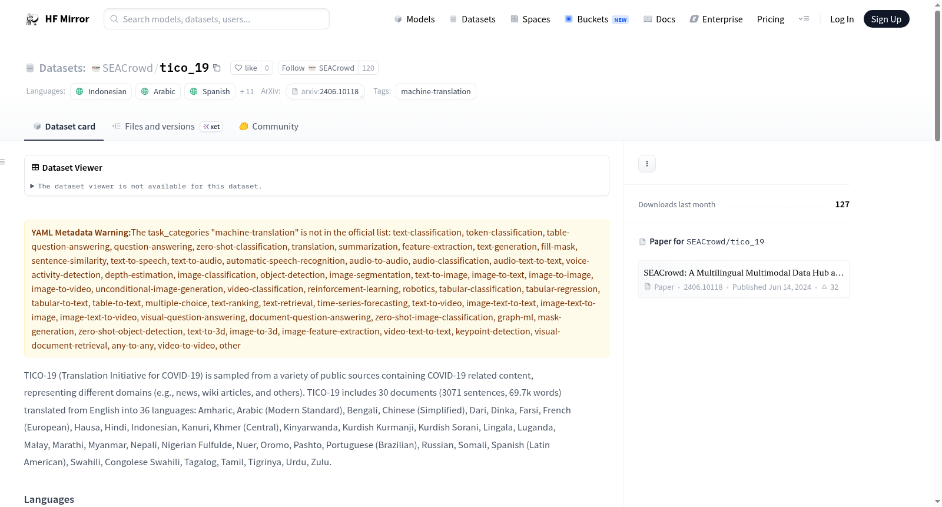Viewport: 942px width, 507px height.
Task: Focus the search models, datasets field
Action: pyautogui.click(x=217, y=19)
